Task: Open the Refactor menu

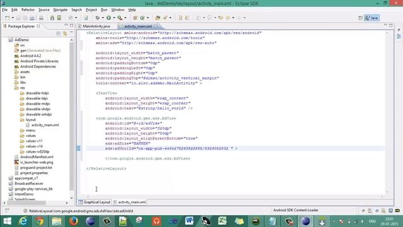Action: (28, 10)
